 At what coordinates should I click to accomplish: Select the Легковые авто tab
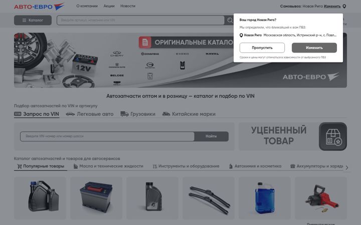(x=90, y=114)
